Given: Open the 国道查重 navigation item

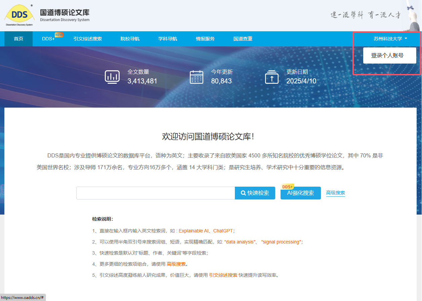Looking at the screenshot, I should [243, 39].
